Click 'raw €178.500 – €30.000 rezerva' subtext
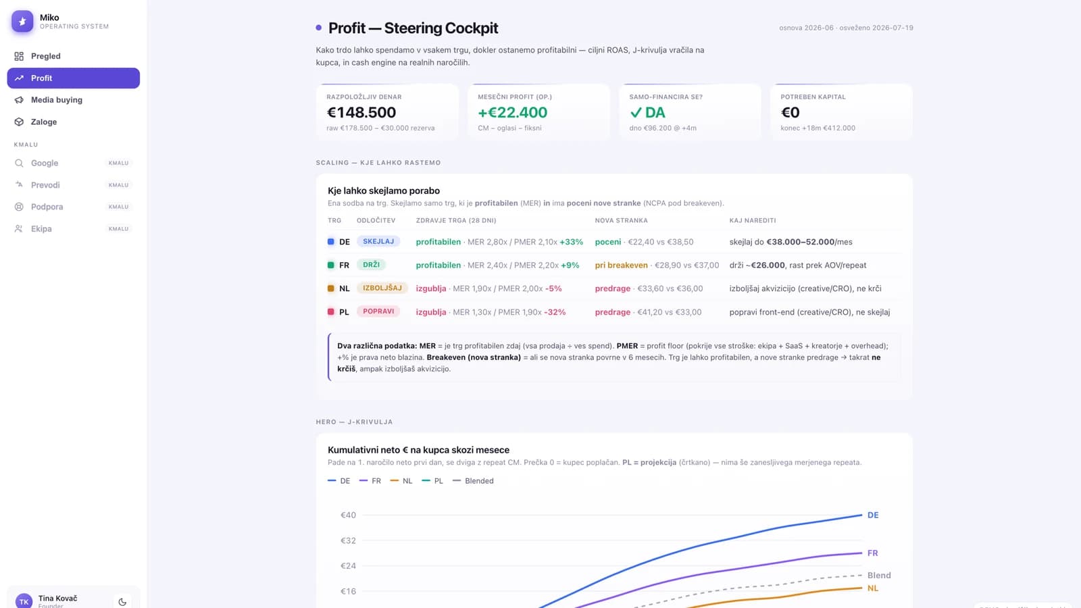Image resolution: width=1081 pixels, height=608 pixels. coord(381,128)
